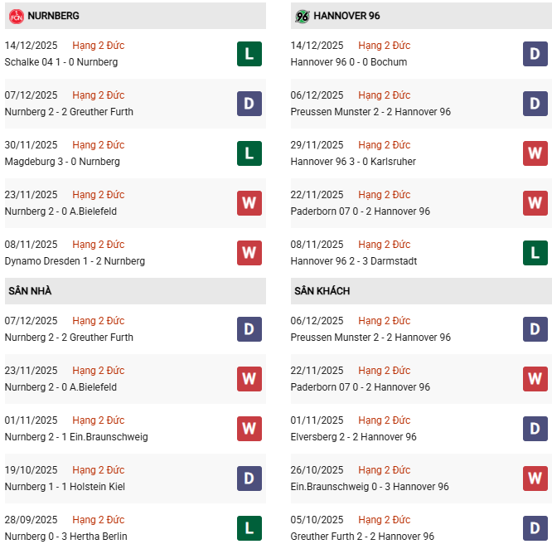
Task: Select the SÂN KHÁCH section header
Action: coord(322,291)
